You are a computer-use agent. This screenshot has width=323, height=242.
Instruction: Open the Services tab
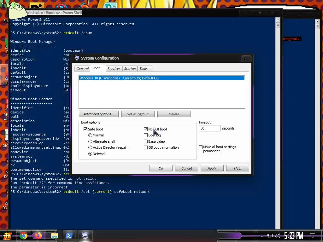tap(114, 69)
